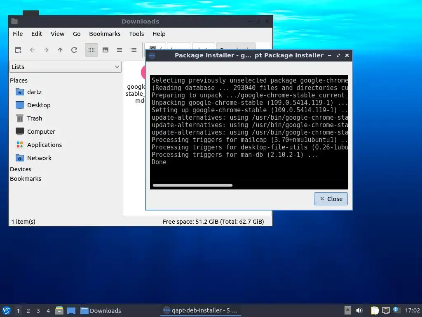Switch to workspace 1
422x317 pixels.
[x=18, y=311]
